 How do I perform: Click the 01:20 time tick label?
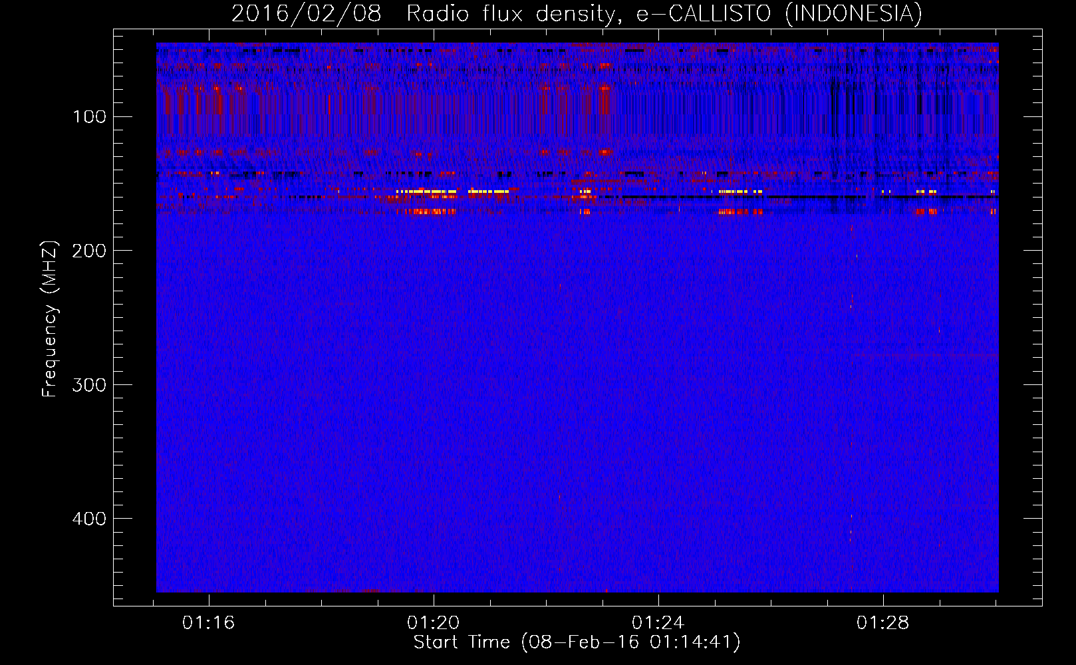[x=434, y=623]
